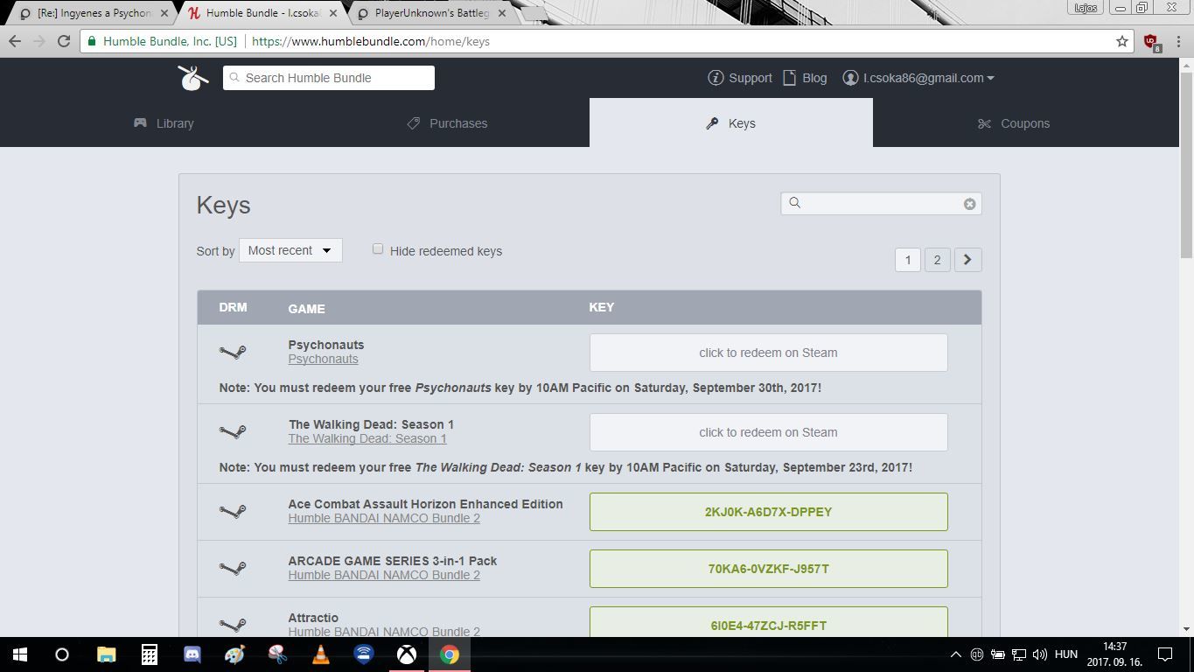Click key 6I0E4-47ZCJ-R5FFT
1194x672 pixels.
pyautogui.click(x=768, y=622)
